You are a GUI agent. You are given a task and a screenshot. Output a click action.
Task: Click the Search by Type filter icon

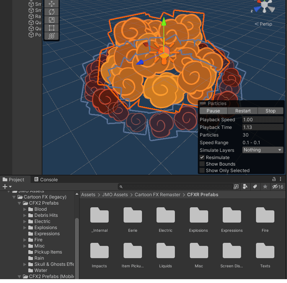click(x=245, y=187)
